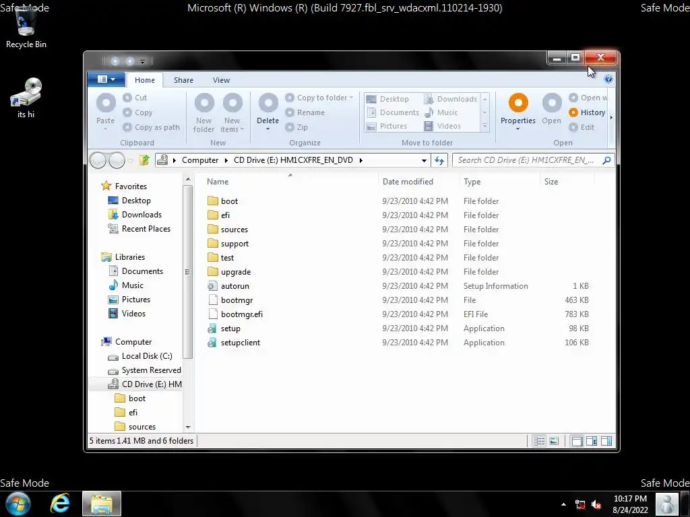Click the Start orb button
Screen dimensions: 690x517
click(x=18, y=504)
